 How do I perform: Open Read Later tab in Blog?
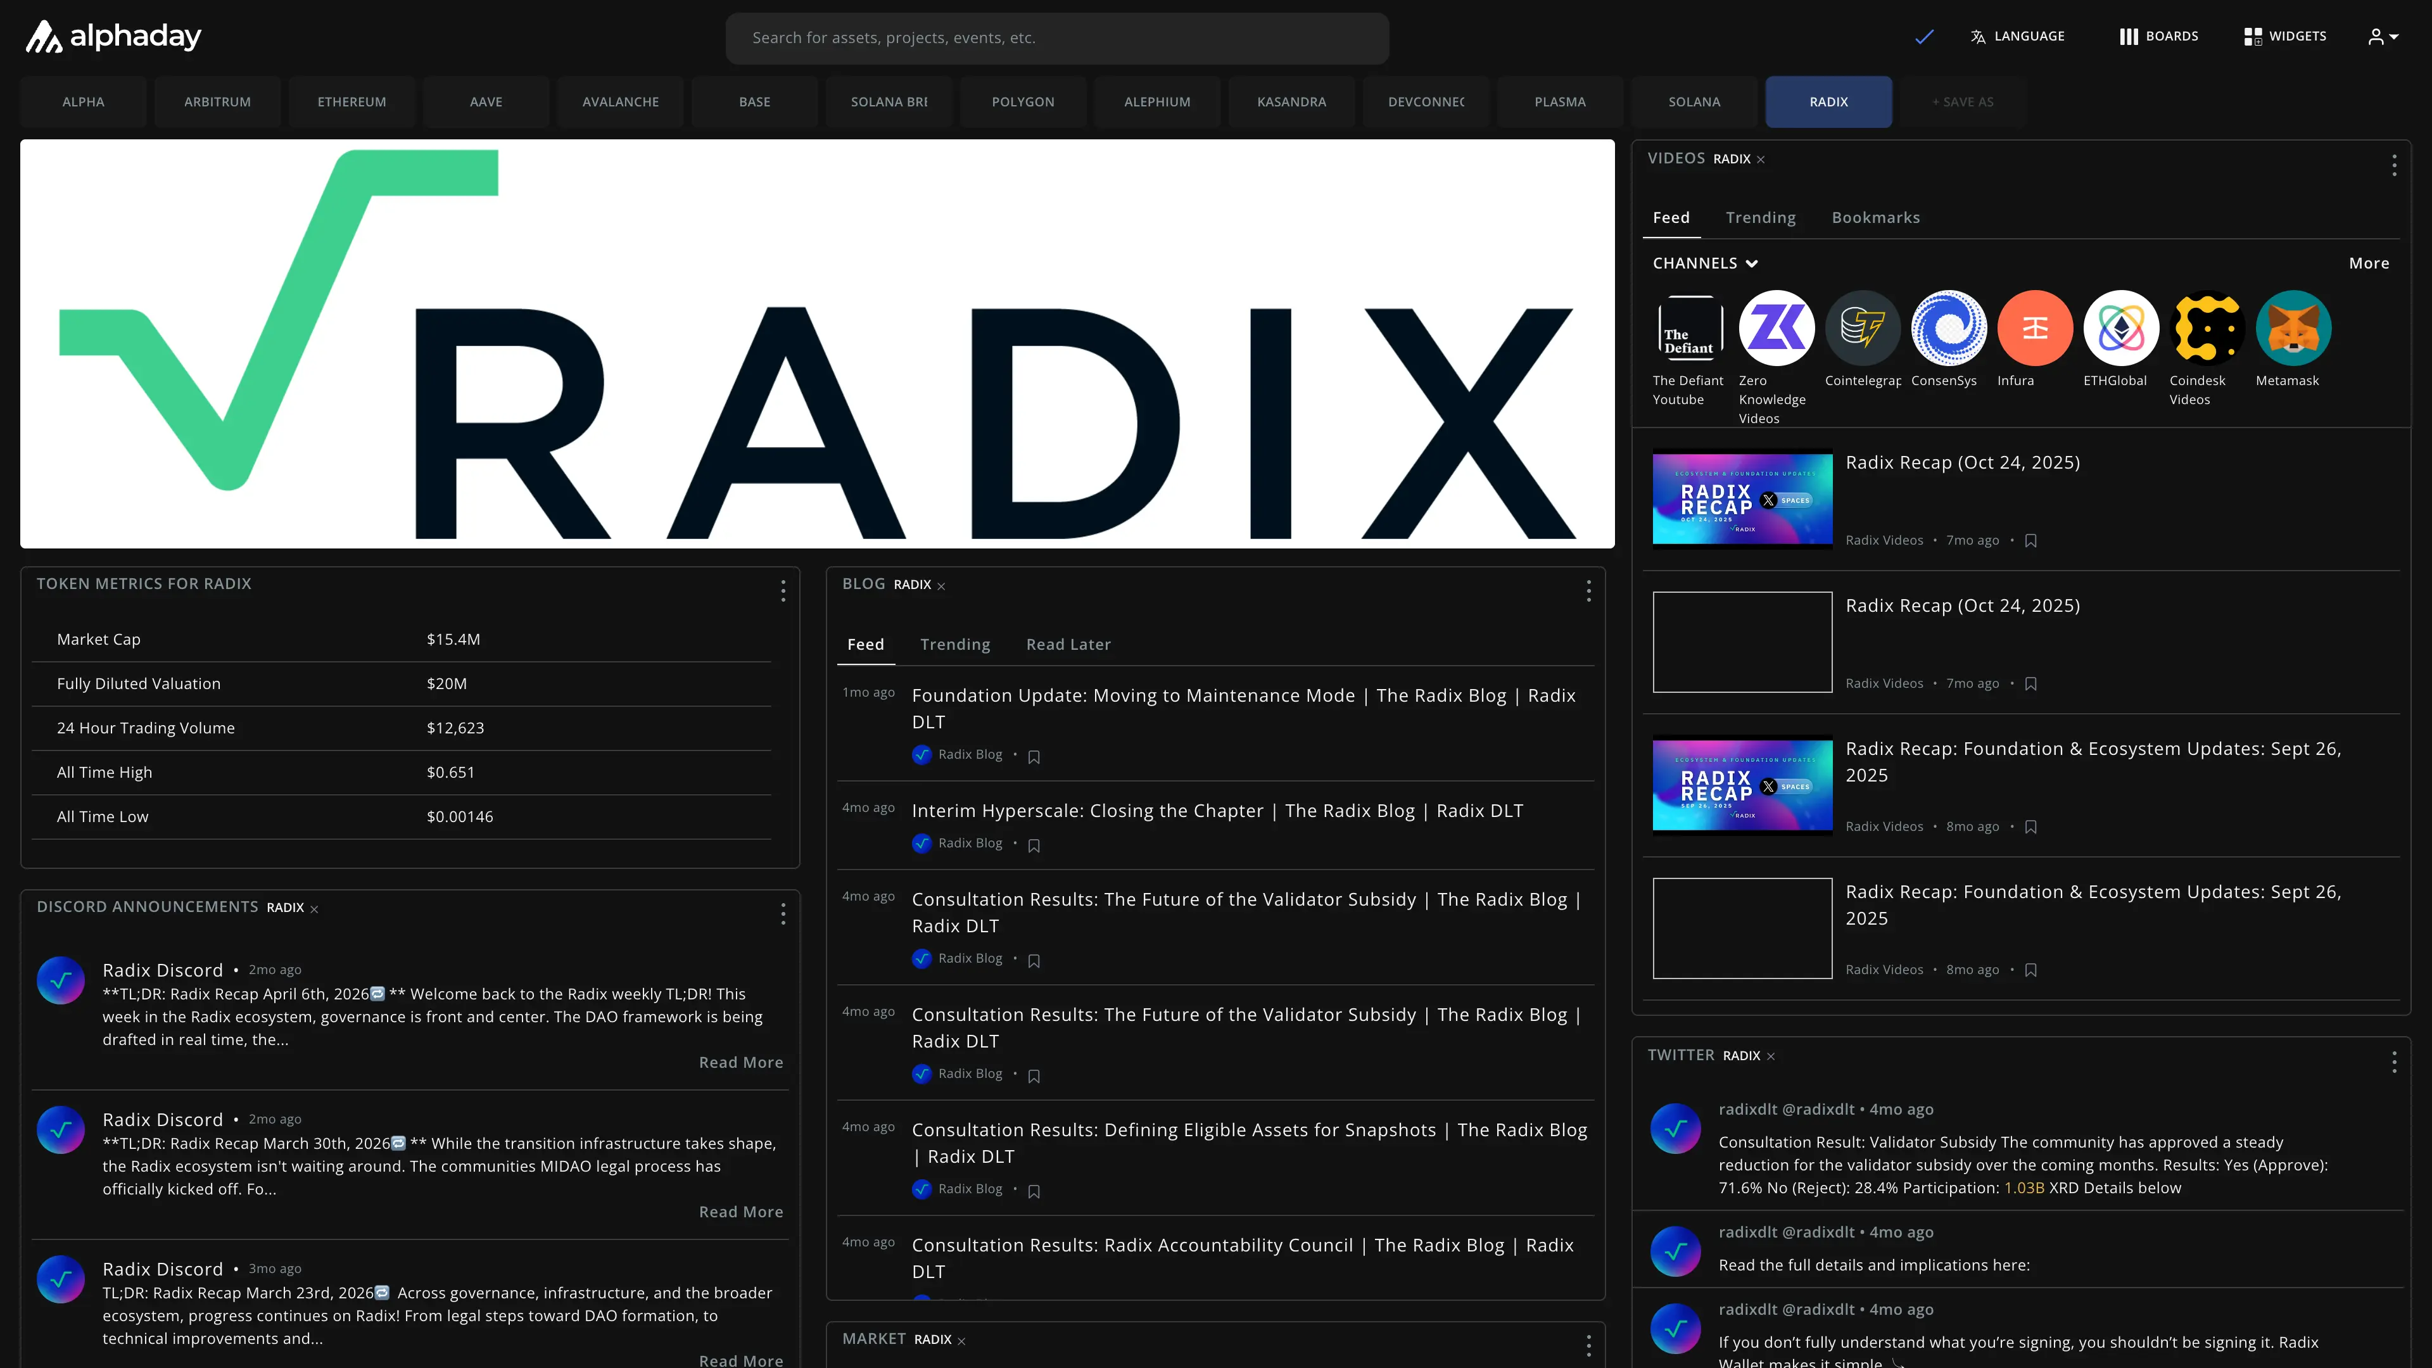pos(1068,645)
